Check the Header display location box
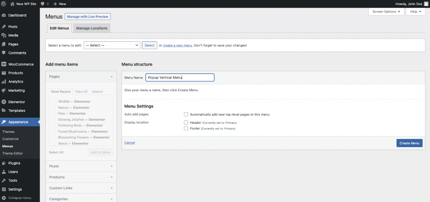Viewport: 430px width, 202px height. pos(186,123)
